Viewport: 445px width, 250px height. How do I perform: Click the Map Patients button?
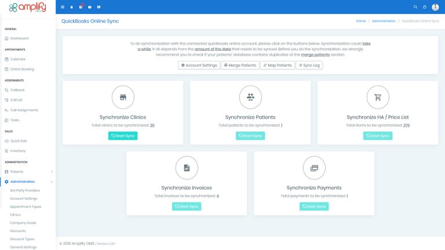pos(278,65)
